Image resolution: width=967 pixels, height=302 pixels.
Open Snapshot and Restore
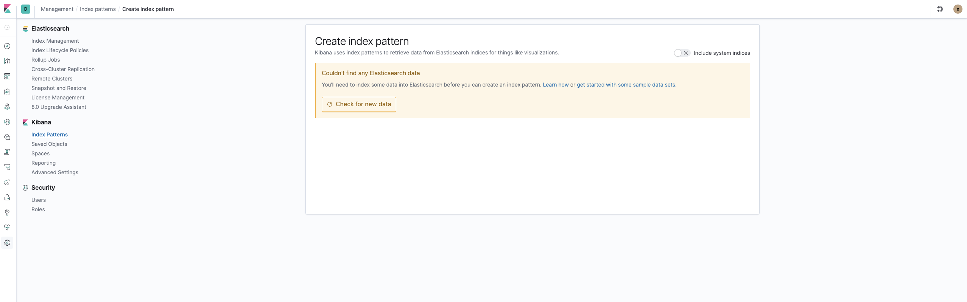tap(59, 88)
